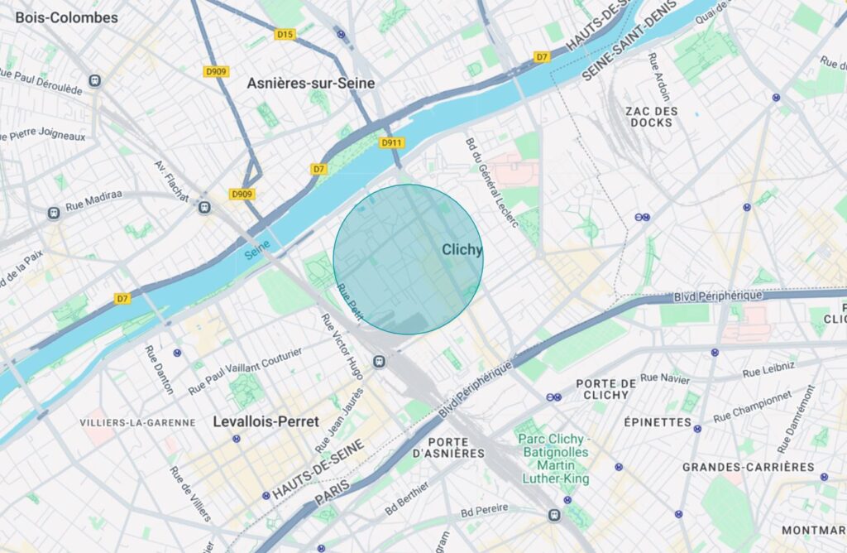Click the metro icons left of Porte de Clichy
The image size is (847, 553).
click(x=553, y=397)
